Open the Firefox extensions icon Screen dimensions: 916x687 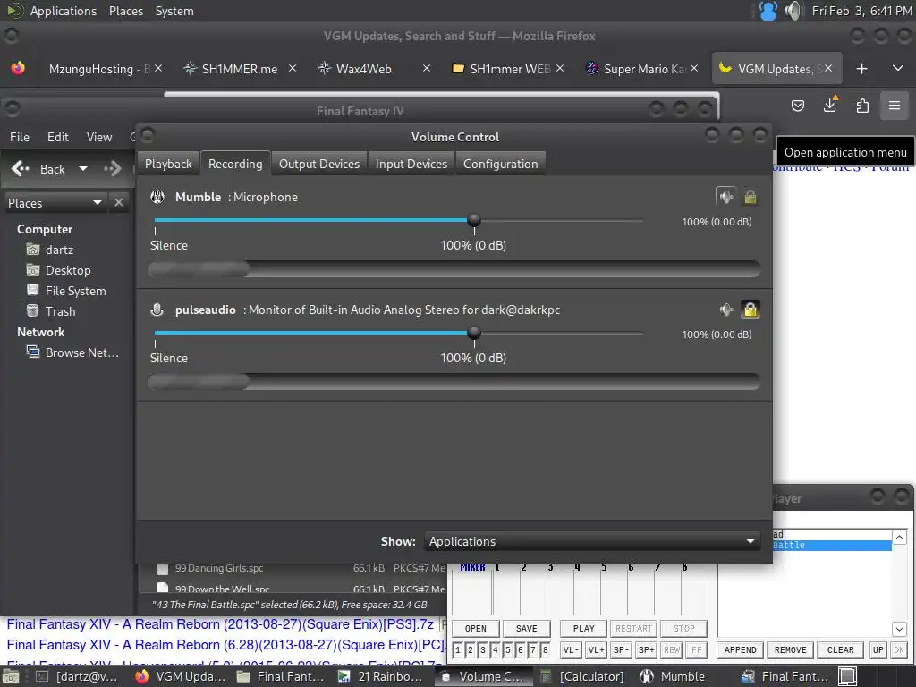pos(862,106)
